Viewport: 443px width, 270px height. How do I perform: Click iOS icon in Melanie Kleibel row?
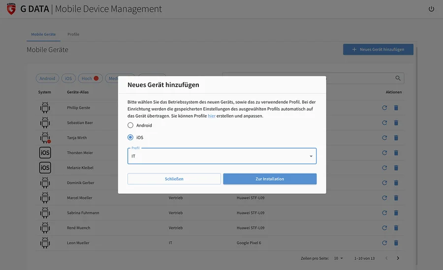(45, 168)
